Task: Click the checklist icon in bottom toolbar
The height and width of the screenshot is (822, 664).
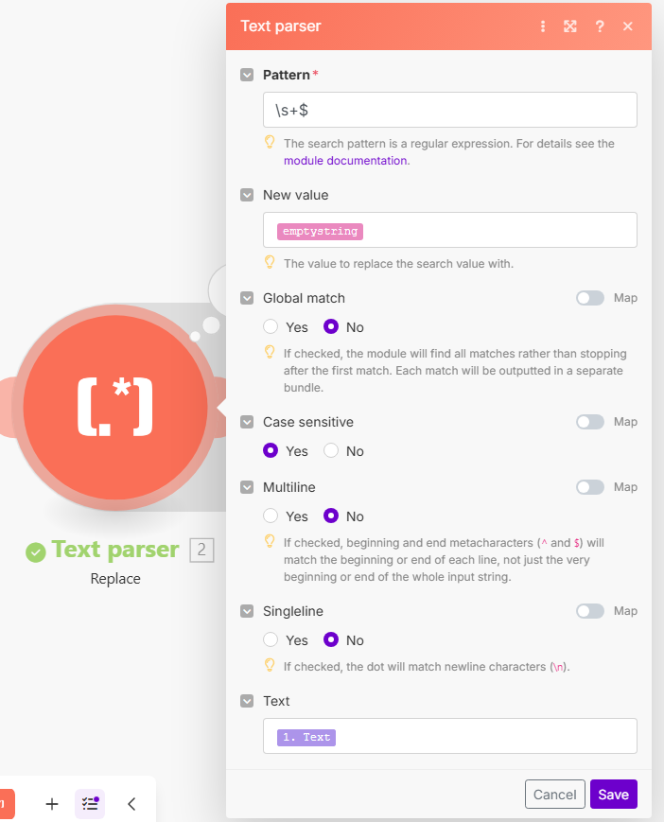Action: click(90, 804)
